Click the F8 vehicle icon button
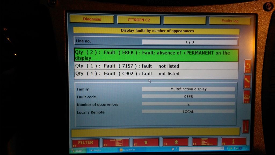The width and height of the screenshot is (275, 155). pos(247,97)
